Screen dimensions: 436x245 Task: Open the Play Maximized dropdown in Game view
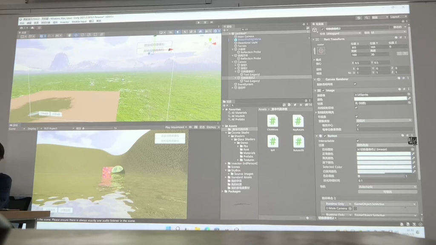click(x=176, y=127)
